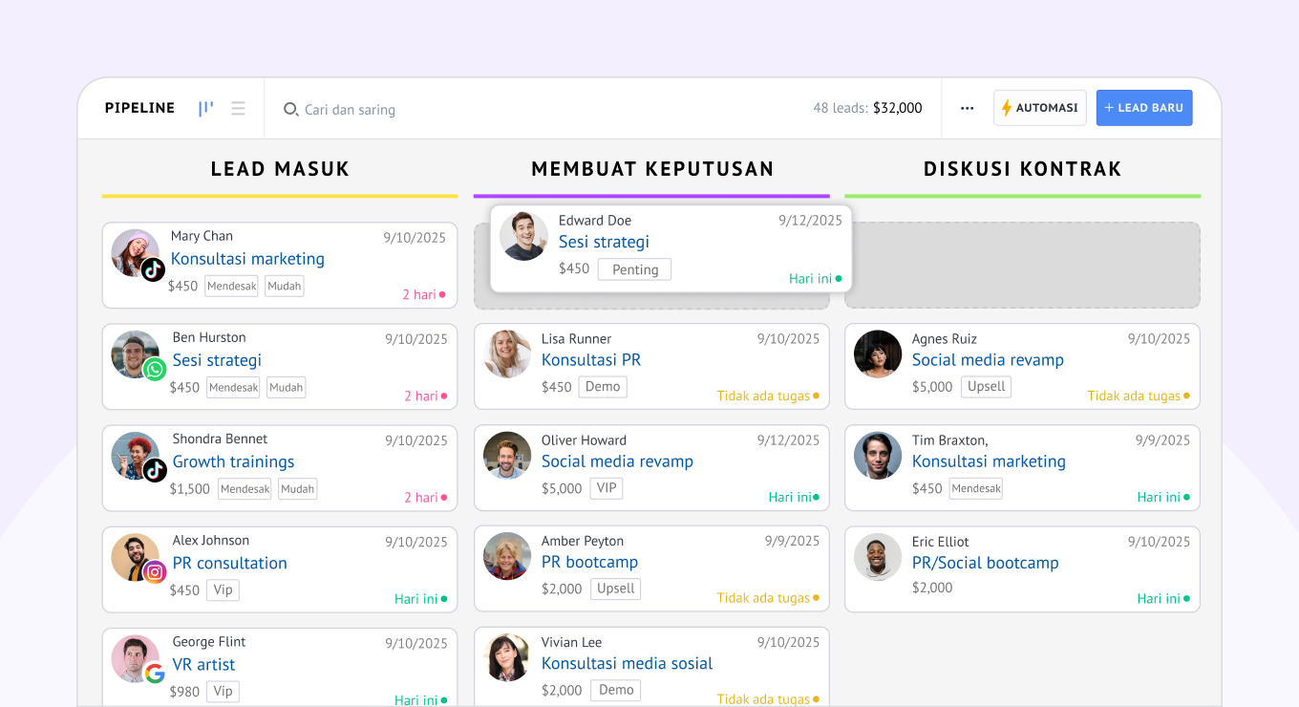
Task: Click the search magnifier icon
Action: coord(290,110)
